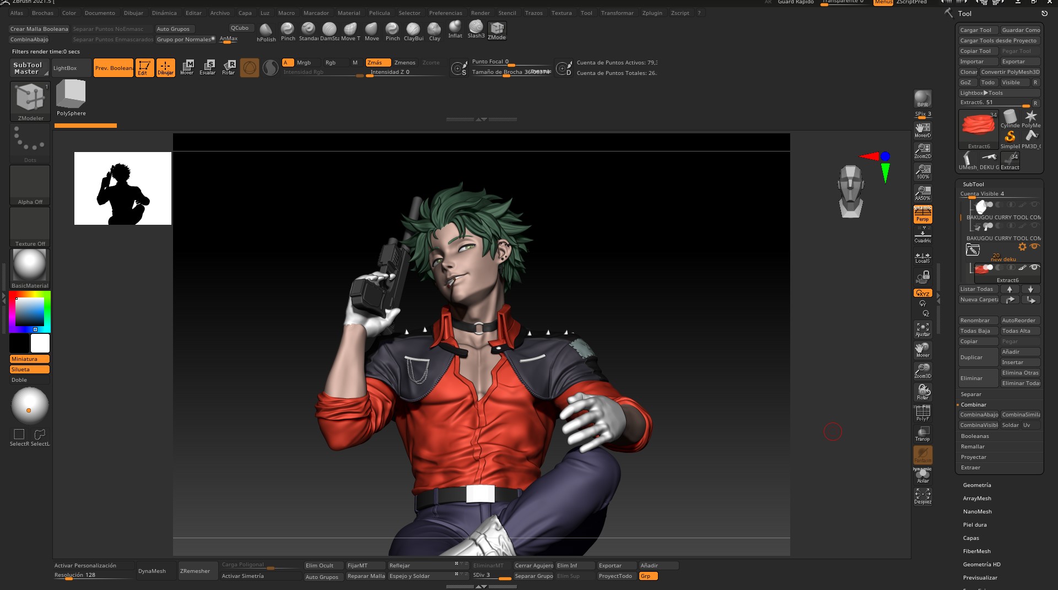
Task: Switch to the Mover gizmo mode
Action: tap(187, 68)
